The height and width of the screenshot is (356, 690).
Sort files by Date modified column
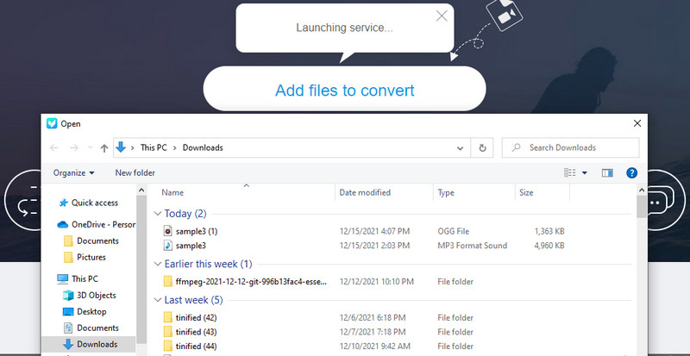tap(365, 193)
